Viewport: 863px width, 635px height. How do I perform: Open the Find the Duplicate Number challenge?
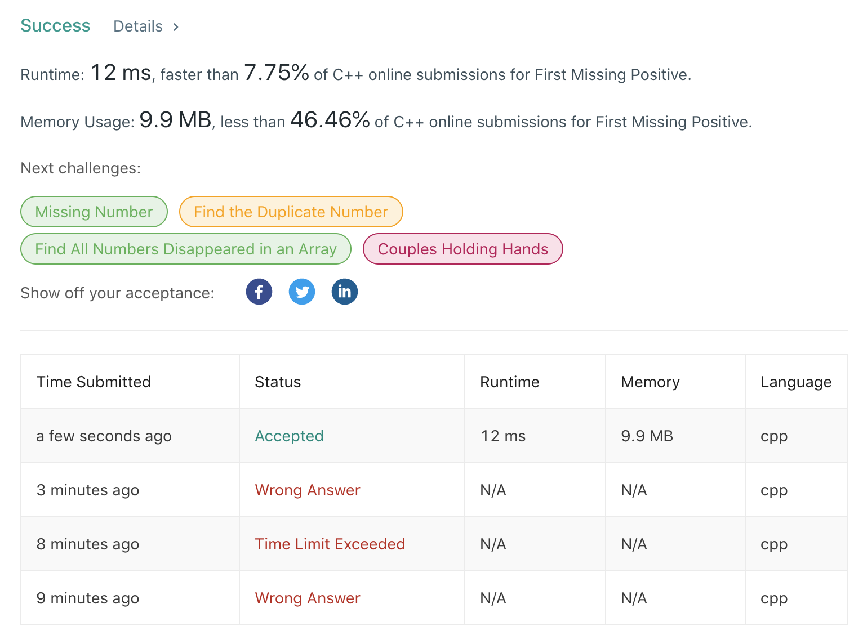tap(291, 212)
